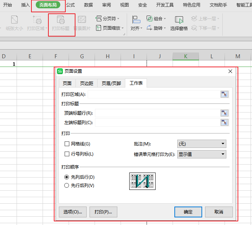Close the 页面设置 dialog

click(230, 71)
